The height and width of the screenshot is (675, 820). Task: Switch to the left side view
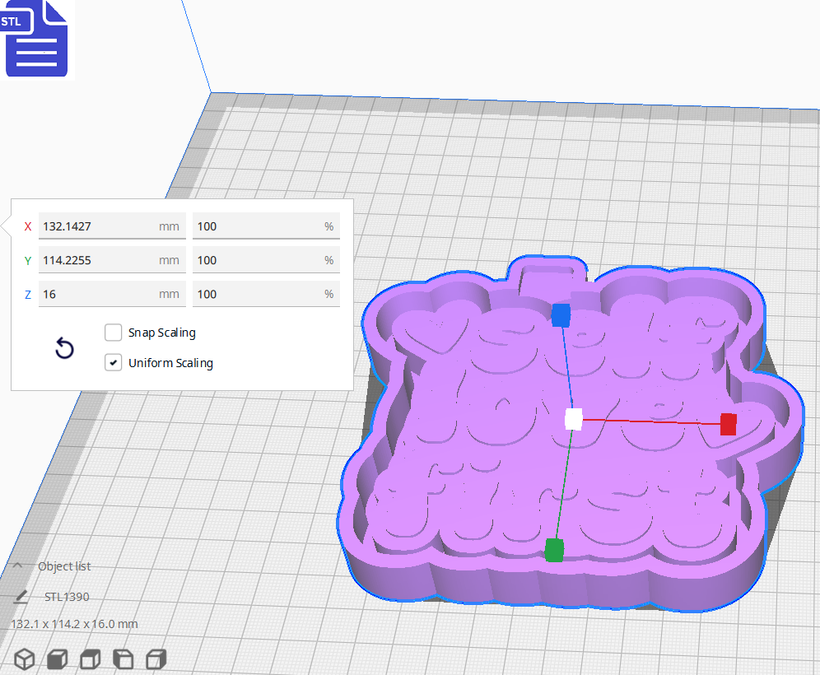(x=123, y=659)
